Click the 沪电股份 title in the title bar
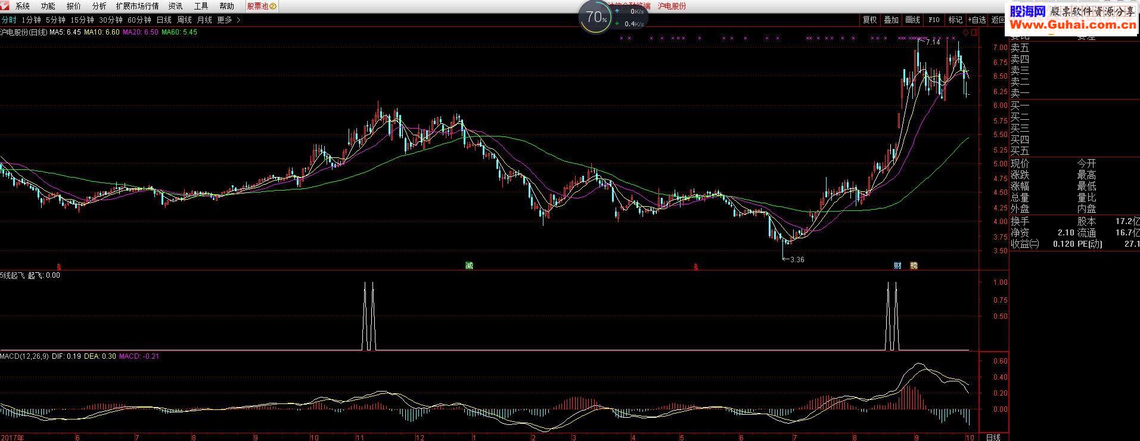 point(672,6)
